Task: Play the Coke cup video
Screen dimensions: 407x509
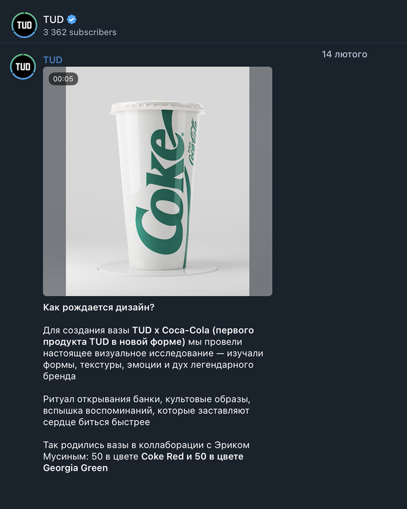Action: [x=158, y=181]
